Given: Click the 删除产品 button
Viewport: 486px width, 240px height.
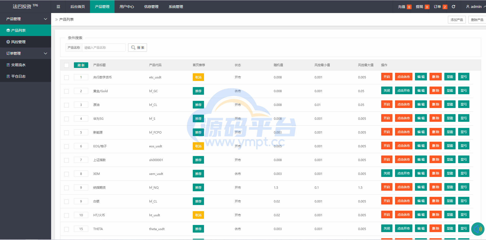Looking at the screenshot, I should (477, 20).
